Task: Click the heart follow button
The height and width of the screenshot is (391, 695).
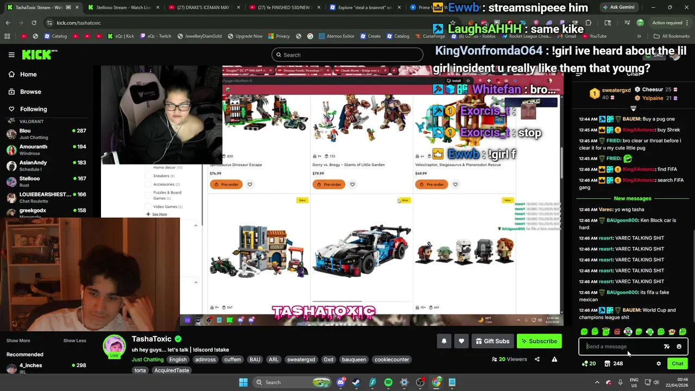Action: coord(461,341)
